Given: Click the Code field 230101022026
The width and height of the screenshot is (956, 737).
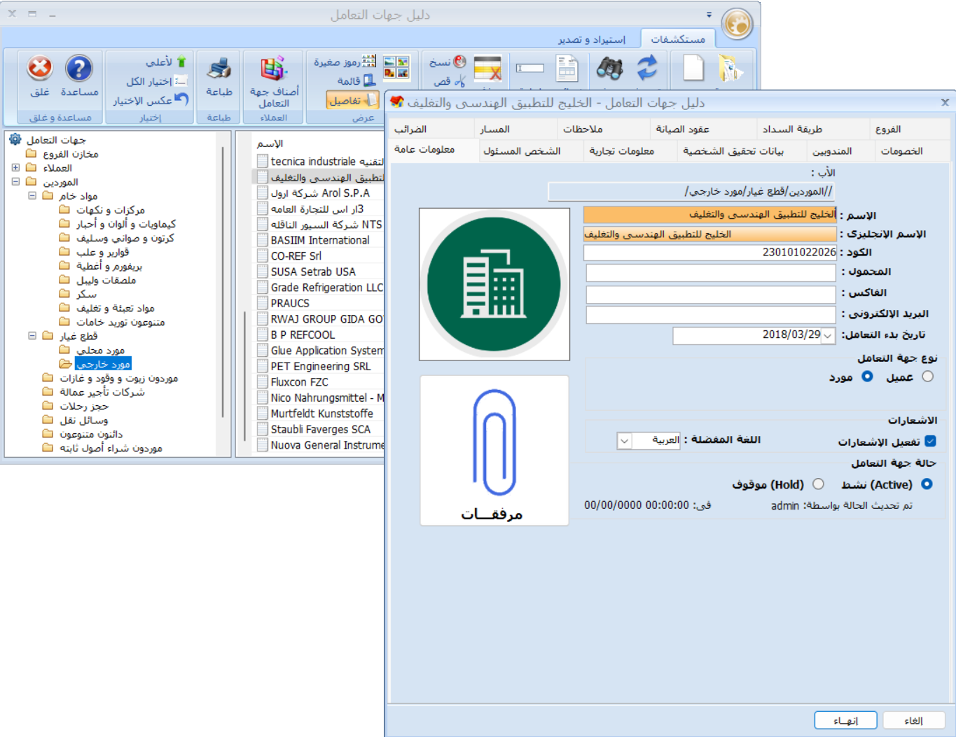Looking at the screenshot, I should click(710, 252).
